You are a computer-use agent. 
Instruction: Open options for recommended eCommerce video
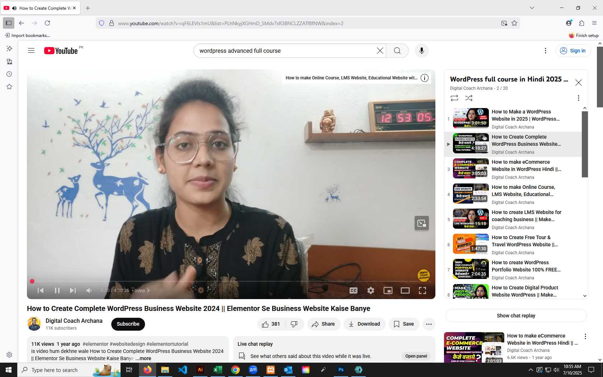pos(585,336)
